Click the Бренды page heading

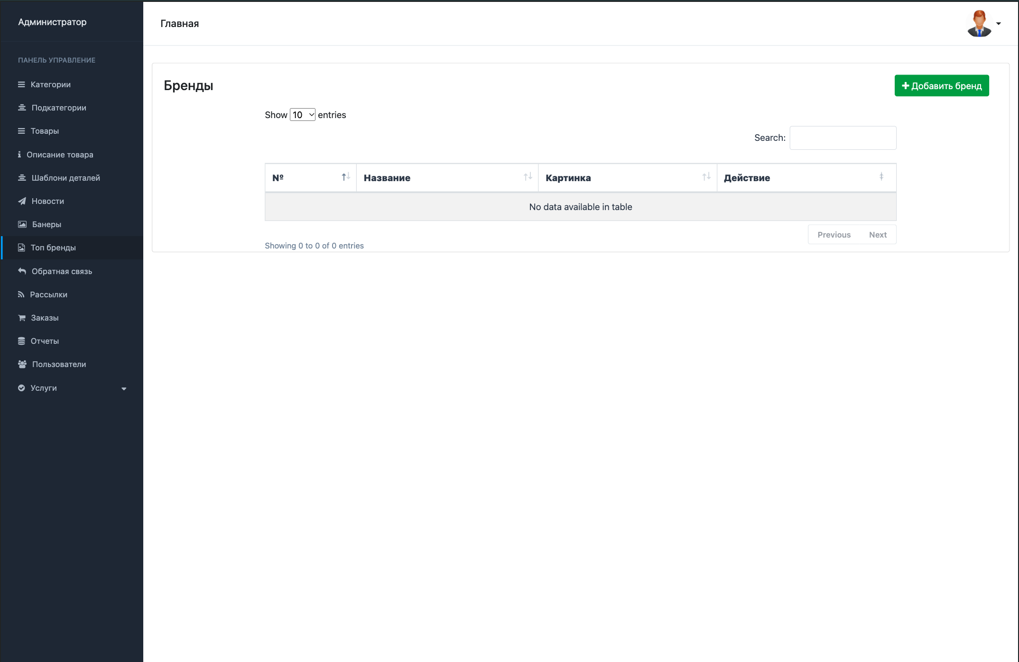188,85
